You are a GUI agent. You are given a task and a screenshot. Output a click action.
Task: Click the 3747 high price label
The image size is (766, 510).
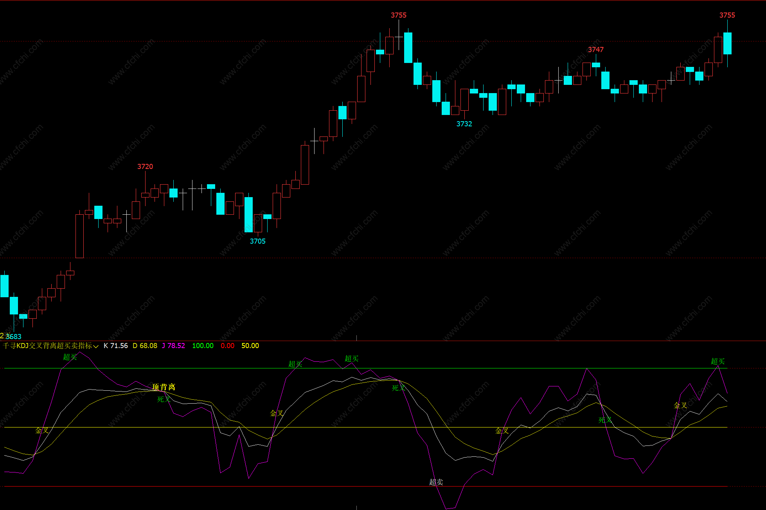tap(595, 50)
